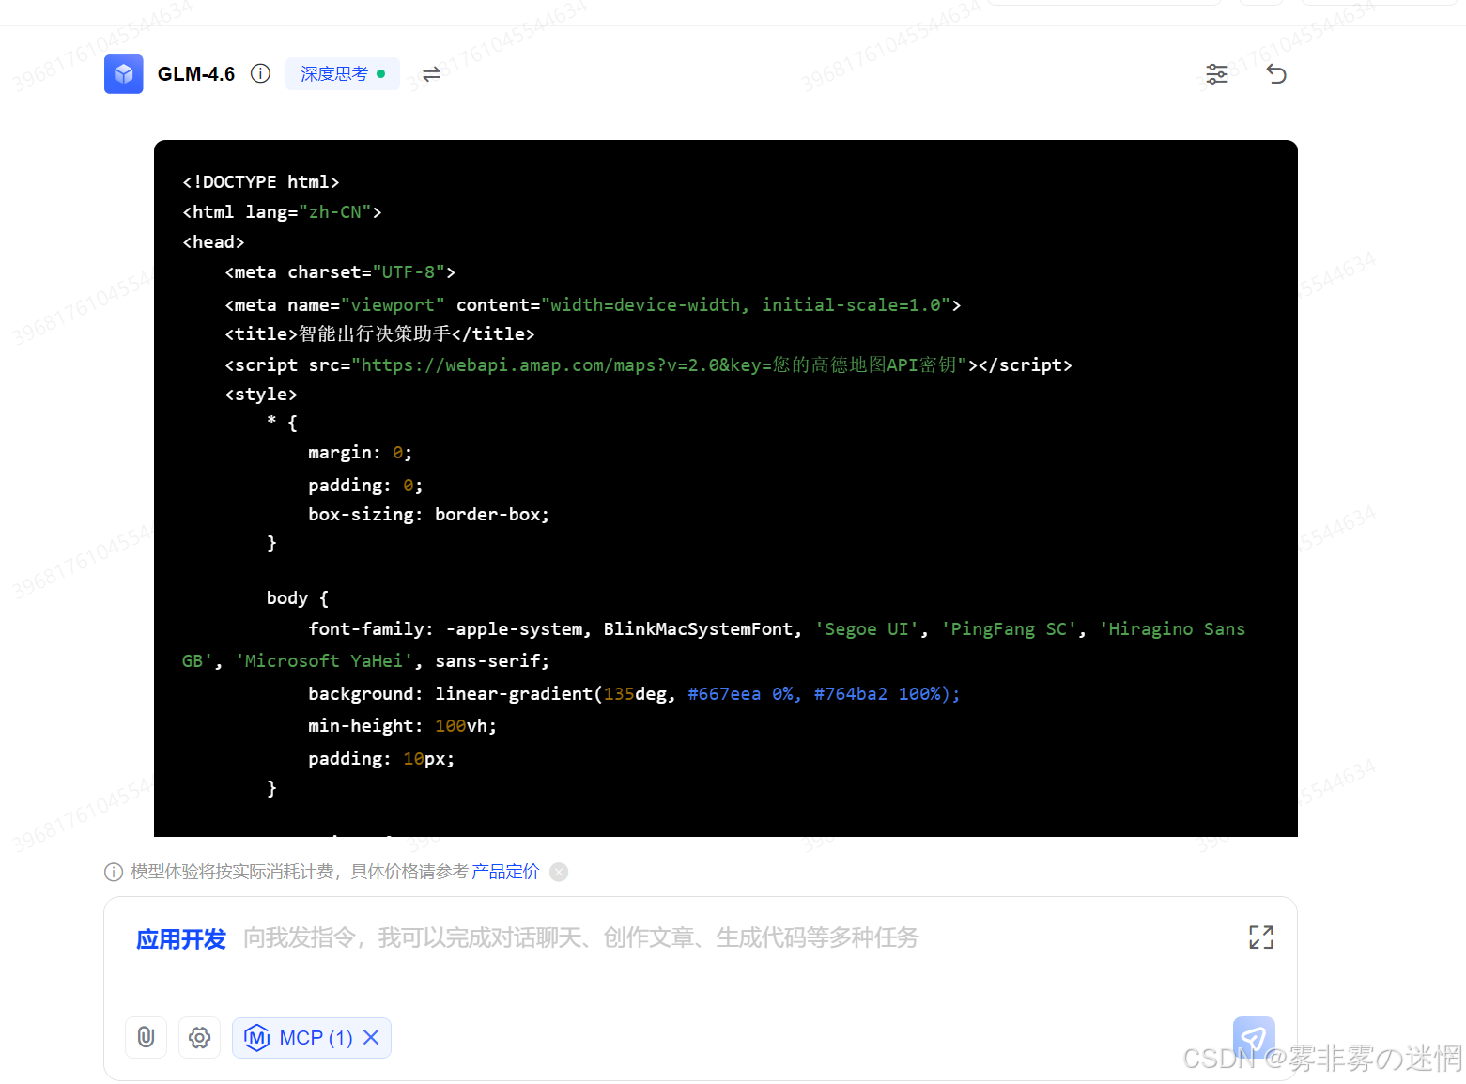The width and height of the screenshot is (1466, 1084).
Task: Select the 应用开发 label in the input box
Action: tap(181, 938)
